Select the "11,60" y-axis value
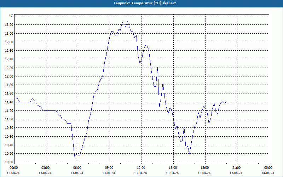 click(x=8, y=93)
